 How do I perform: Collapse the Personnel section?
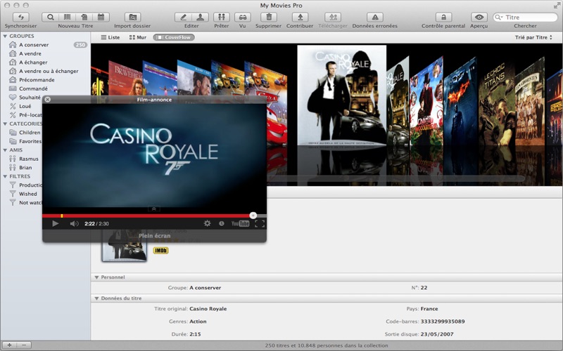coord(96,277)
